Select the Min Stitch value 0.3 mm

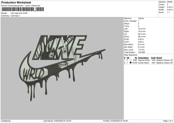pos(141,47)
